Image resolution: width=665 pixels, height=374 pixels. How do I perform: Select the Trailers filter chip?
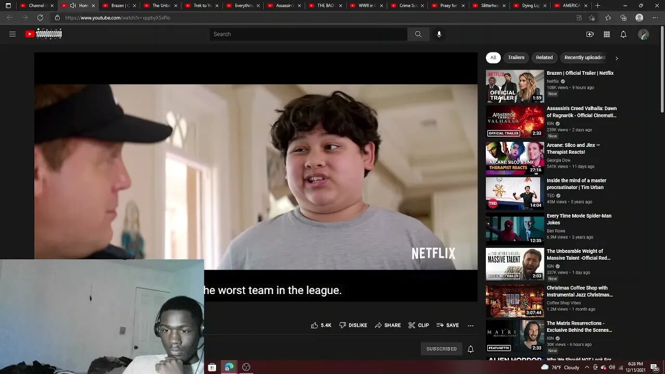tap(516, 58)
